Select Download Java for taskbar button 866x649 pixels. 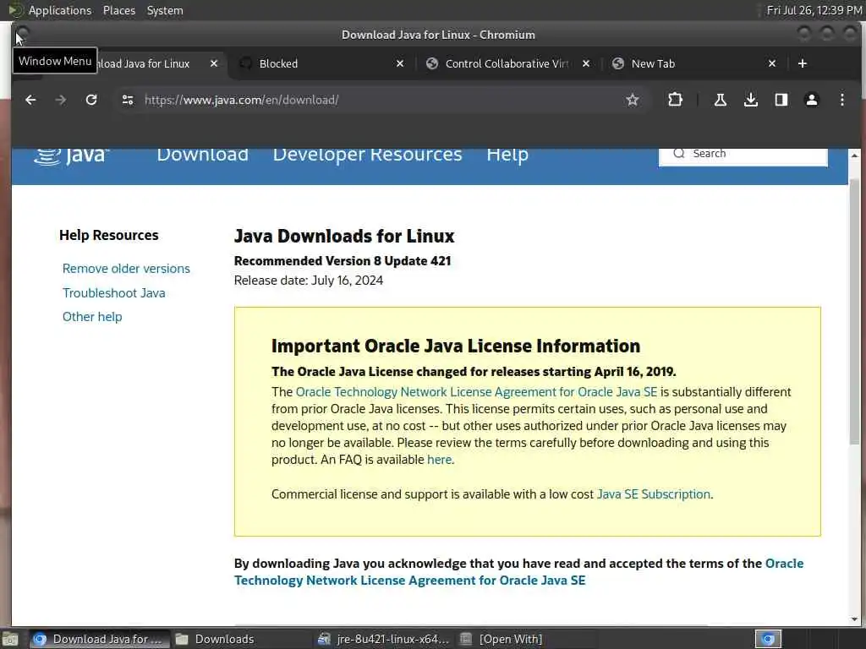point(99,639)
